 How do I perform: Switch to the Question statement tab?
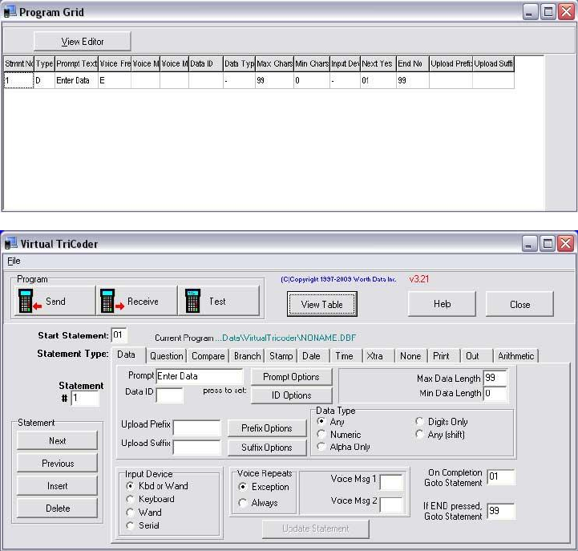pos(167,356)
